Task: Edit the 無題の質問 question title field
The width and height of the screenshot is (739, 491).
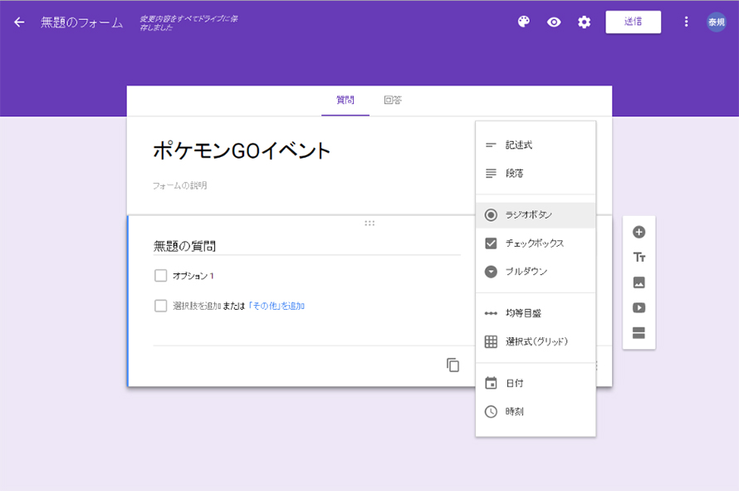Action: click(307, 246)
